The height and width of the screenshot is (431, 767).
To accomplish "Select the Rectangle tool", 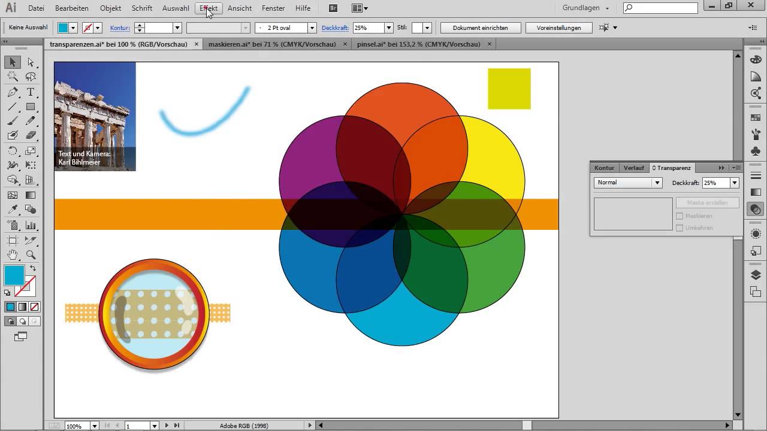I will click(x=31, y=107).
